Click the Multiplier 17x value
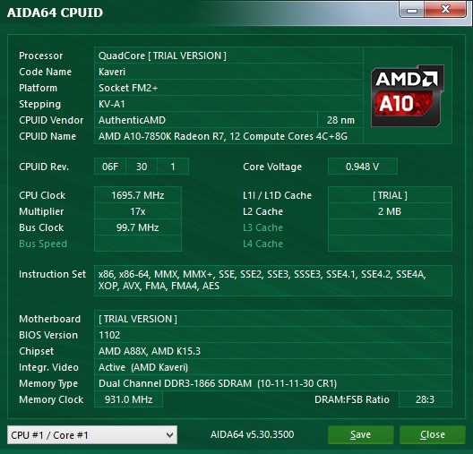The image size is (473, 454). click(x=138, y=211)
